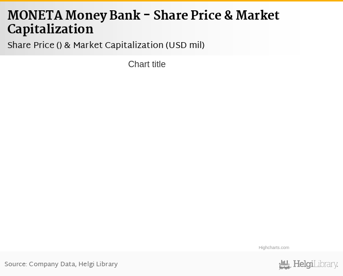Click the HelgiLibrary ship logo icon
Image resolution: width=343 pixels, height=276 pixels.
click(x=285, y=265)
